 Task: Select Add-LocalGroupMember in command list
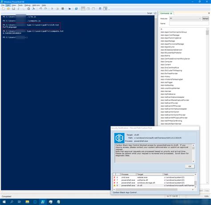(x=170, y=88)
